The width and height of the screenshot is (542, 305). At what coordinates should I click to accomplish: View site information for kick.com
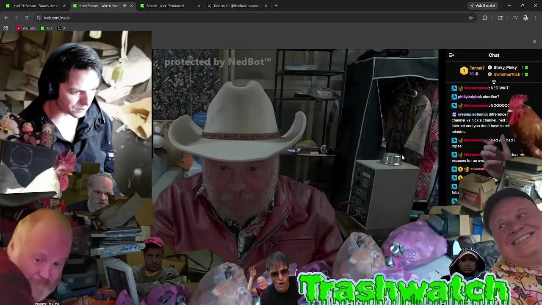click(39, 18)
